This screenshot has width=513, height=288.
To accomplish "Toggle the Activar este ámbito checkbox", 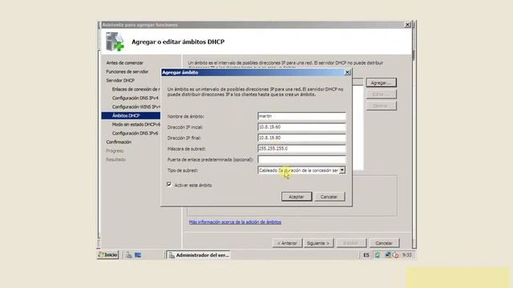I will coord(169,185).
